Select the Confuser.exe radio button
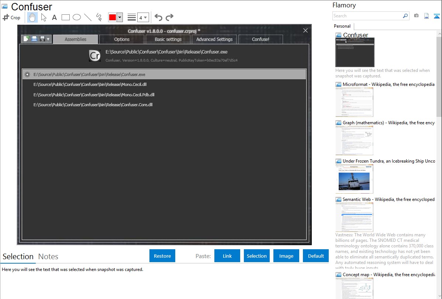The image size is (442, 299). [x=27, y=74]
